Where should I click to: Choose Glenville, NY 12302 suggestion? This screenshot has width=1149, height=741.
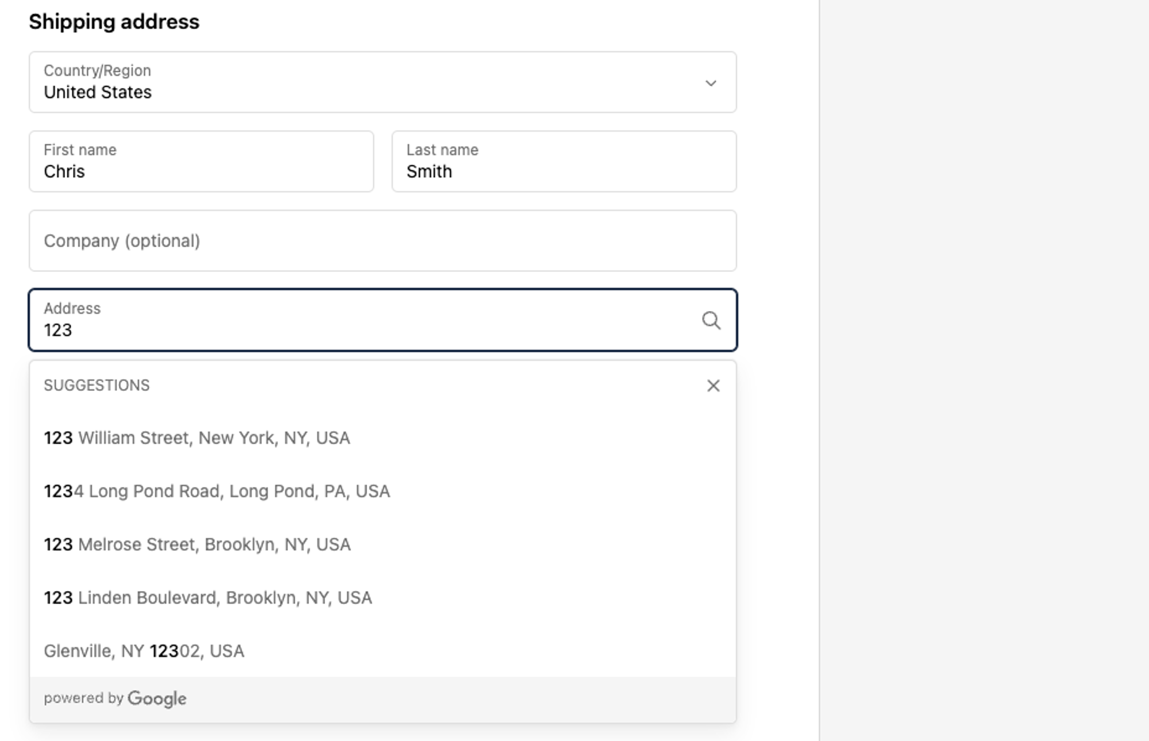click(144, 651)
